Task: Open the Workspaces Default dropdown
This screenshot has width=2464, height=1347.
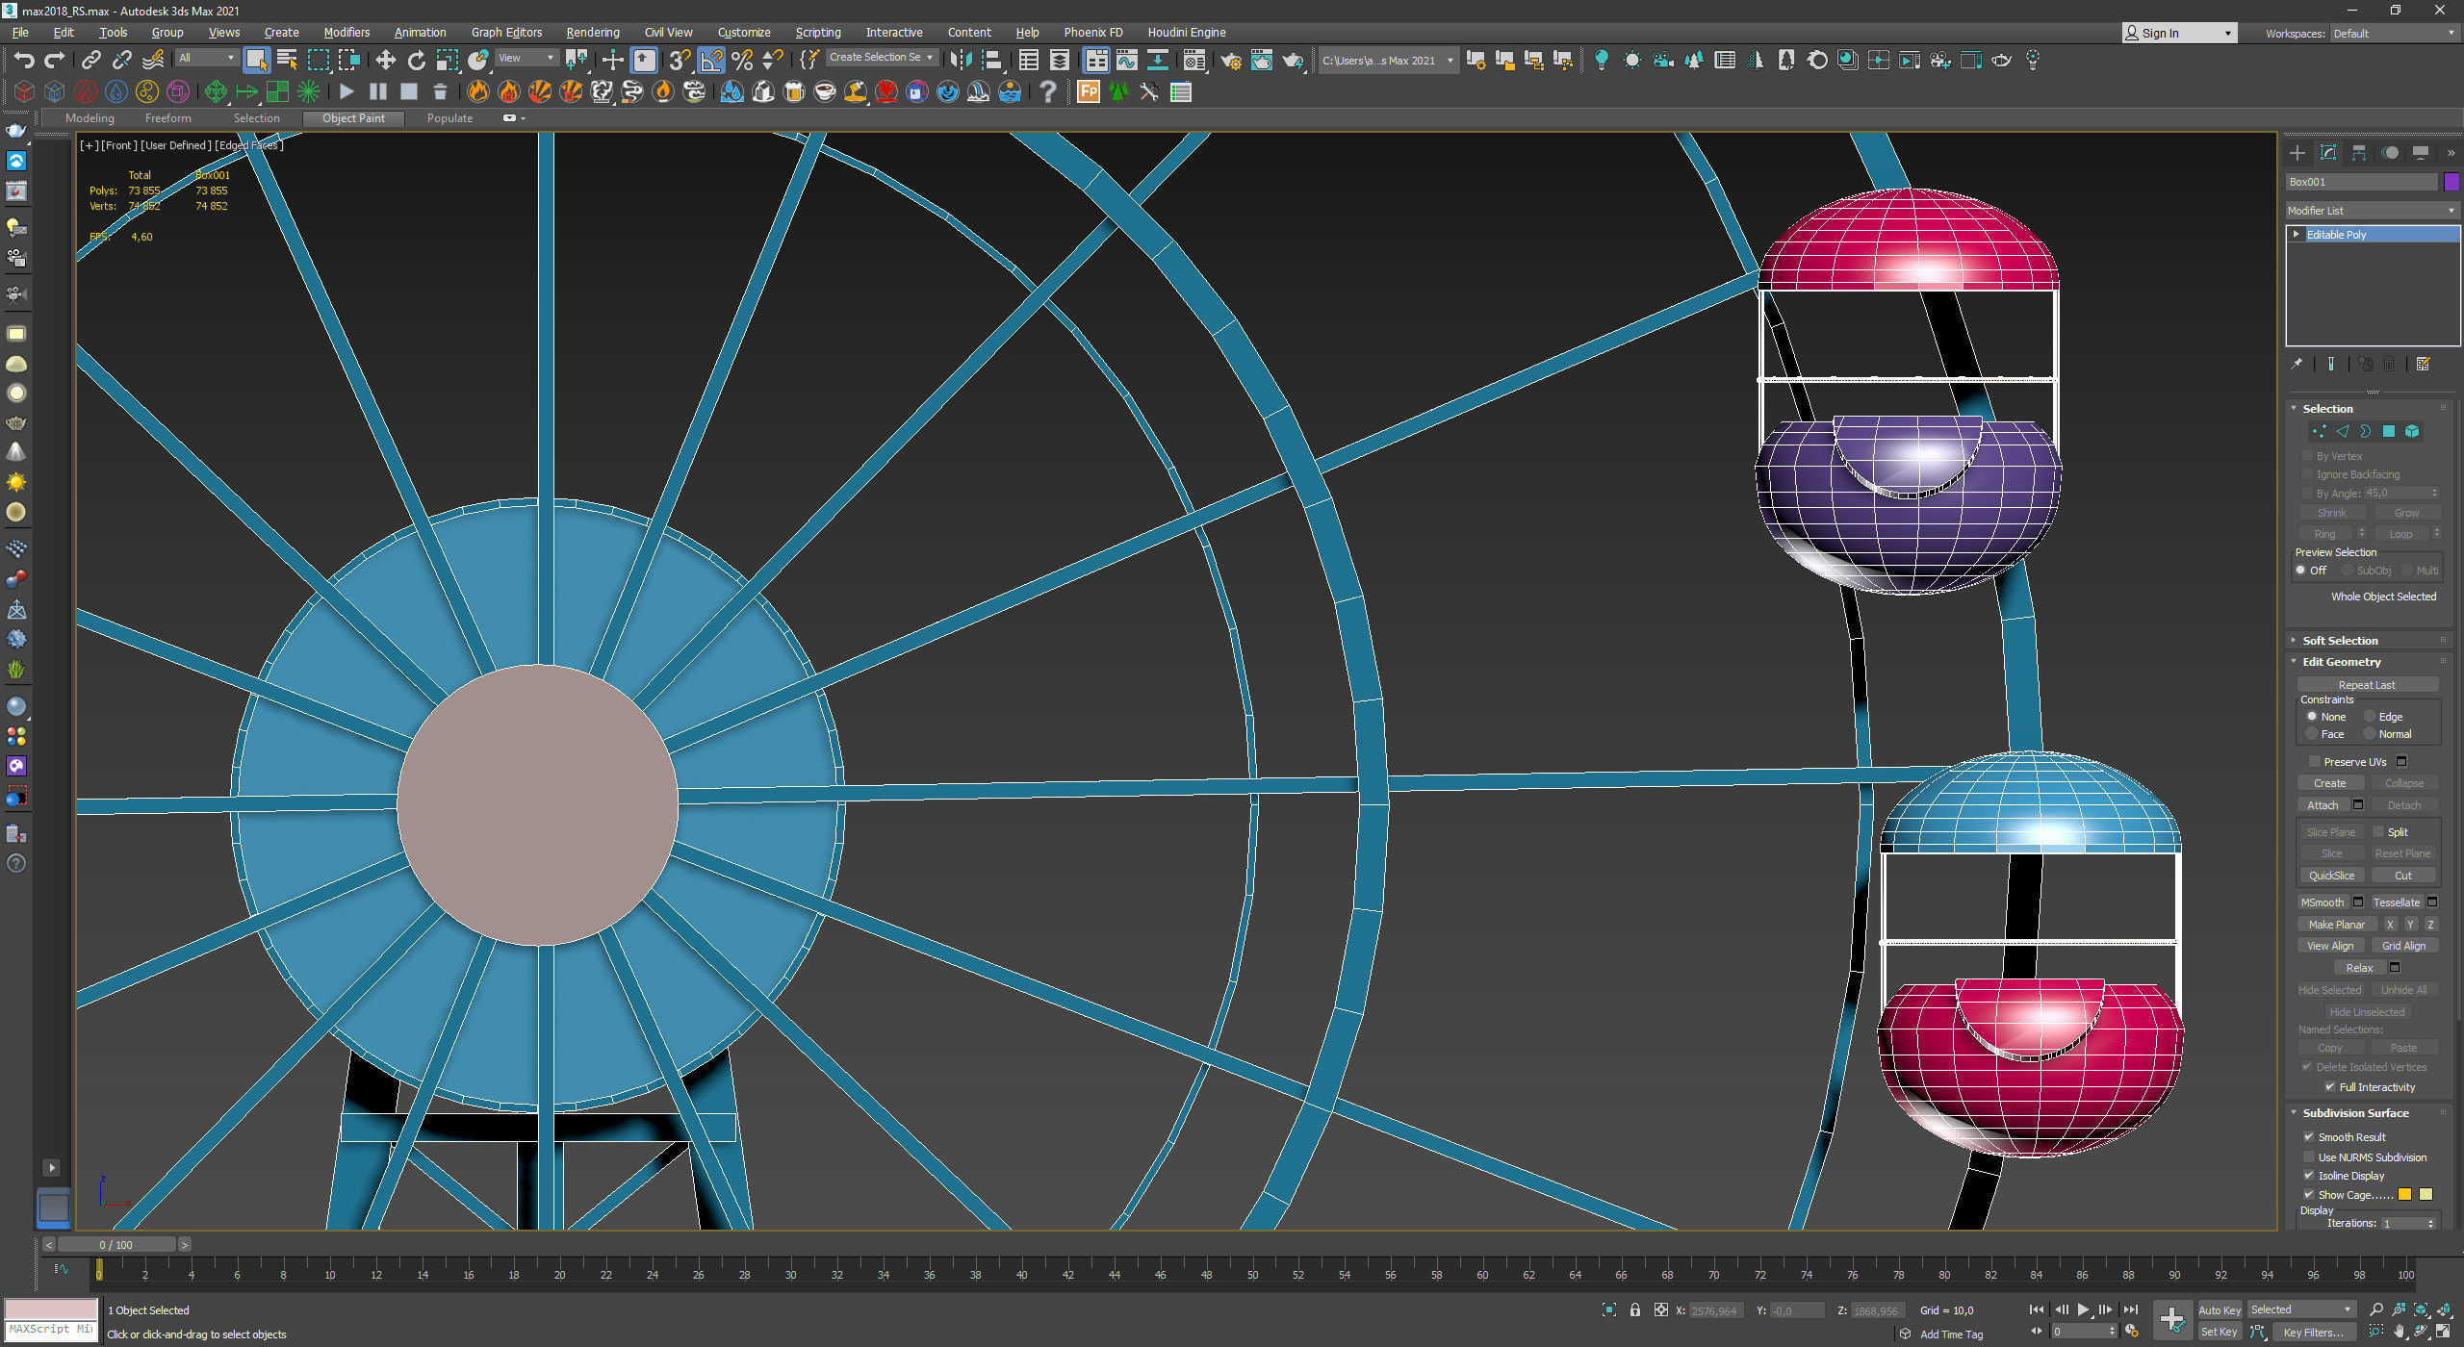Action: tap(2393, 34)
